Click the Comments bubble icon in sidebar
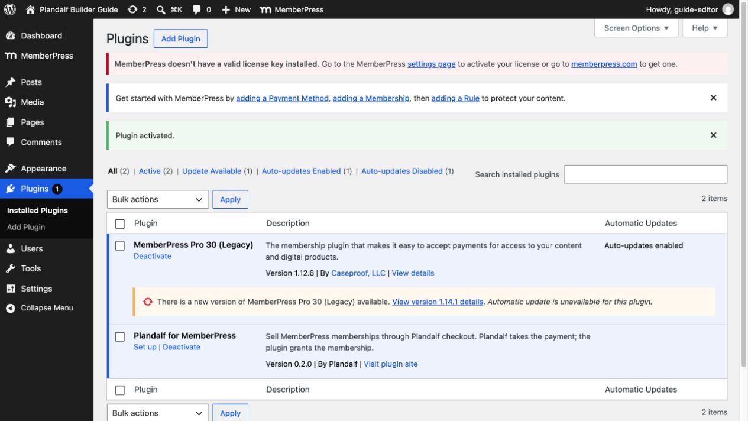The height and width of the screenshot is (421, 748). (x=11, y=143)
